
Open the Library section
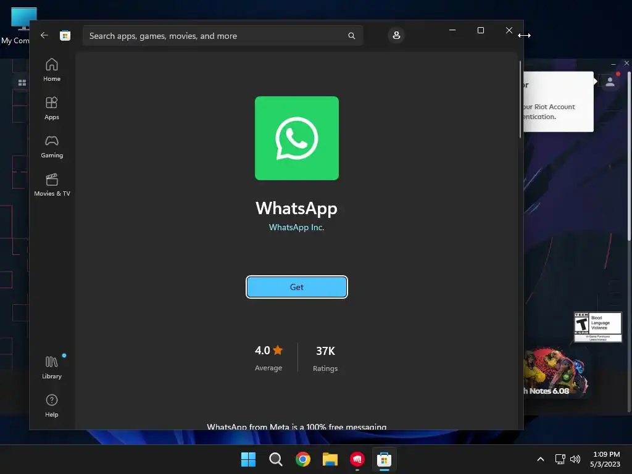click(52, 368)
